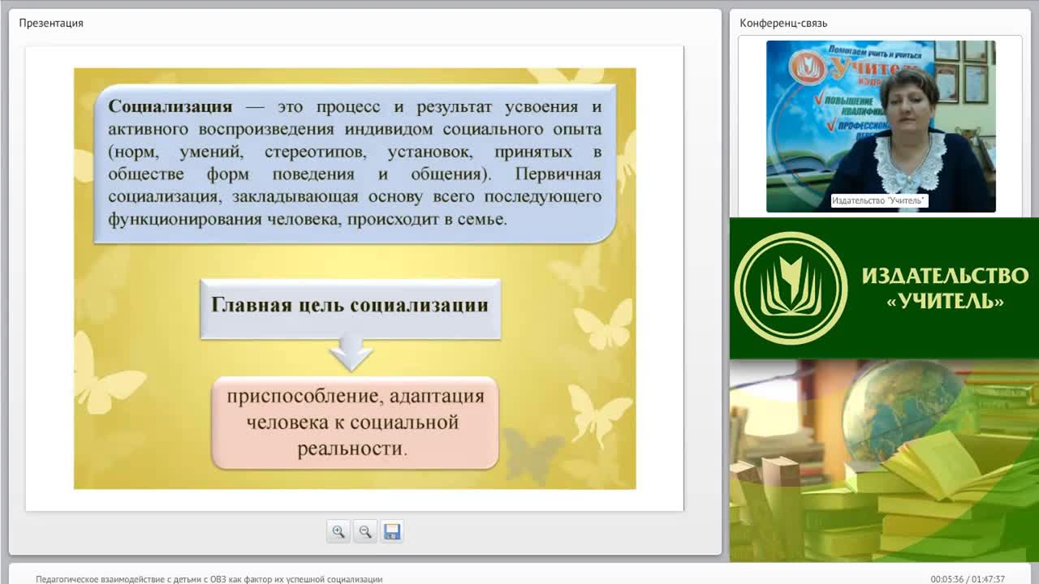
Task: Click the 'Издательство "Учитель"' video caption label
Action: click(880, 200)
